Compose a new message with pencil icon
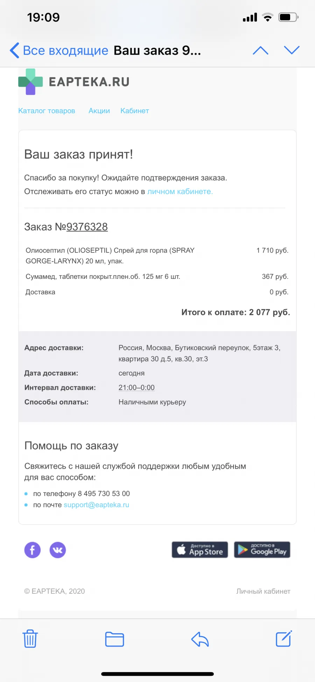 pos(283,639)
